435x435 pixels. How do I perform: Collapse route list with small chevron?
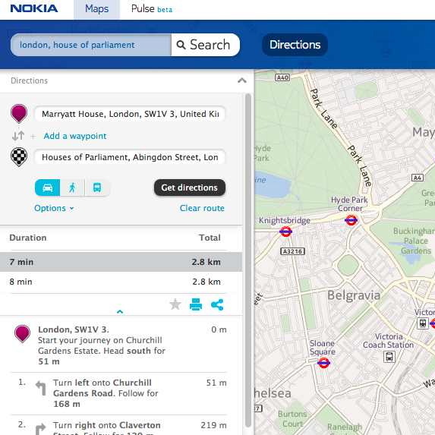[x=120, y=312]
